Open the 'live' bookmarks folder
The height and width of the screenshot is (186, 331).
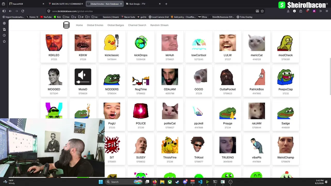point(66,17)
